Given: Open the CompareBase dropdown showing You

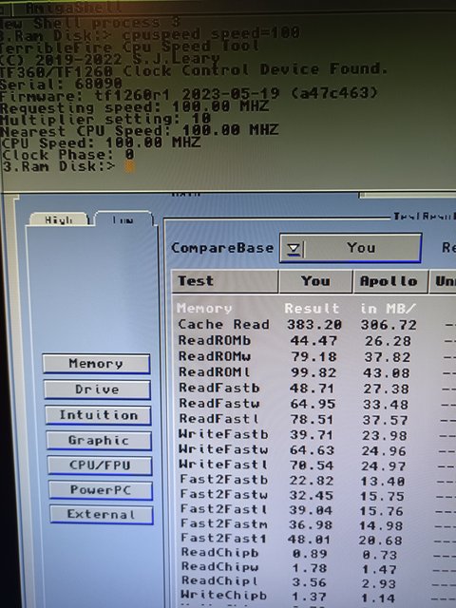Looking at the screenshot, I should [351, 247].
